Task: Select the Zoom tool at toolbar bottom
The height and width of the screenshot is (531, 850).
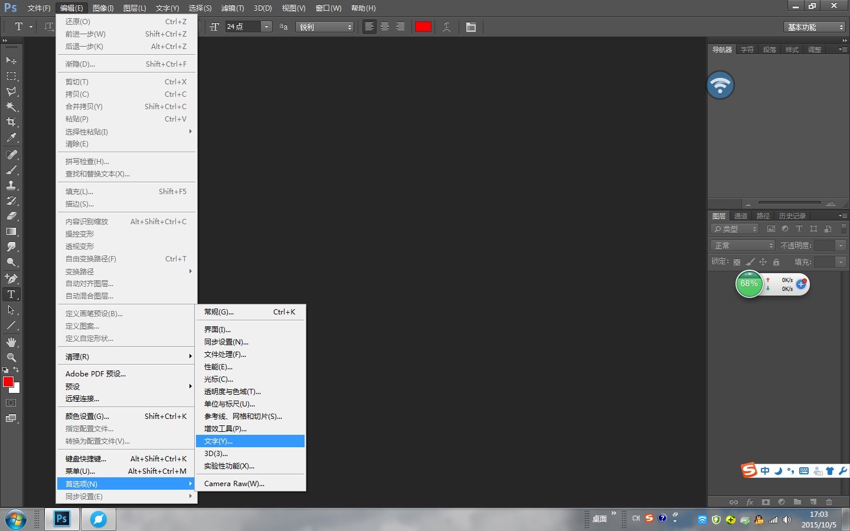Action: coord(11,358)
